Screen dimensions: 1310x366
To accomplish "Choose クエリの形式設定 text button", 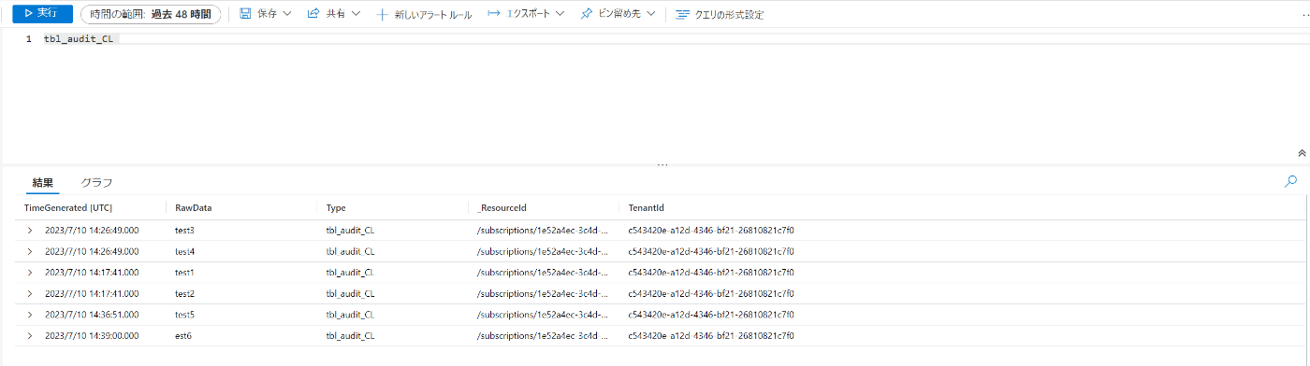I will [x=730, y=15].
